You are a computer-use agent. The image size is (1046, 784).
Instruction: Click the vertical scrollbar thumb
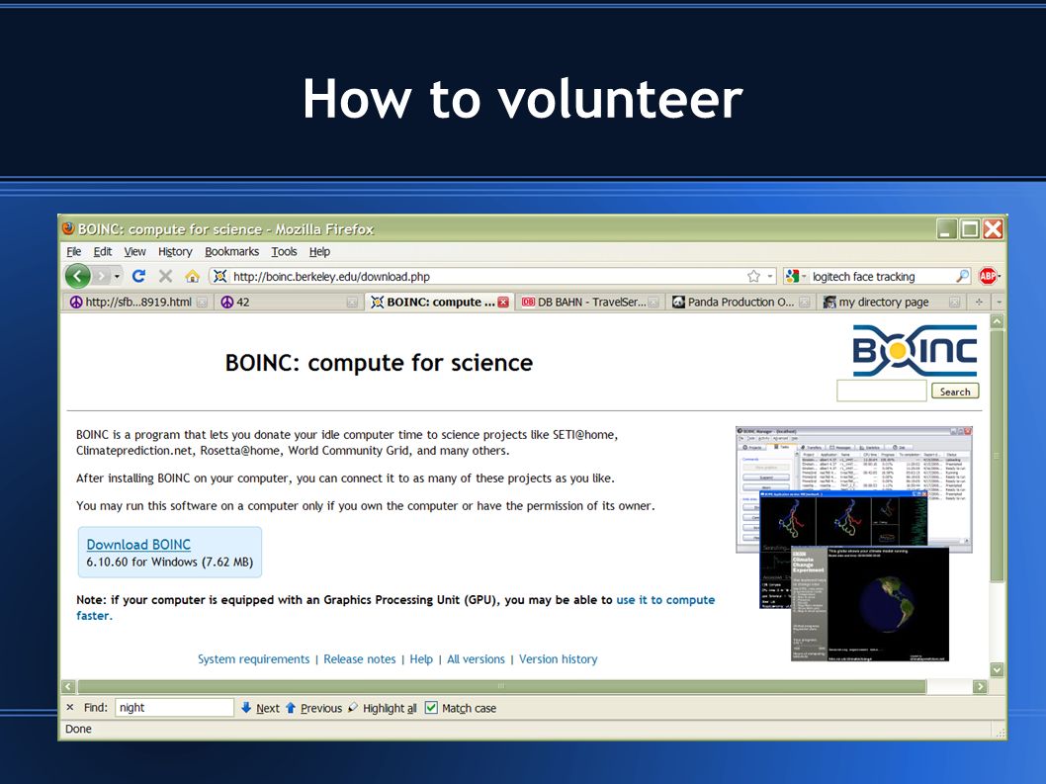[x=997, y=456]
